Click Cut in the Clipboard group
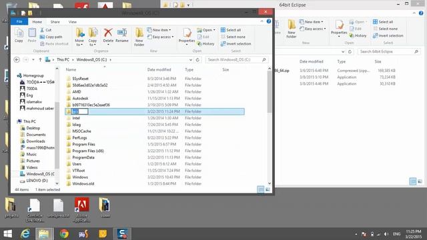 pos(46,30)
